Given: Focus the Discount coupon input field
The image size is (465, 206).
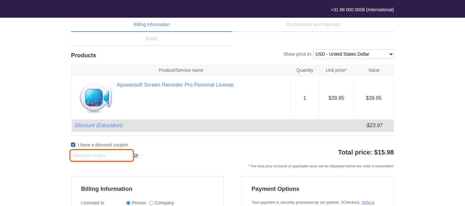Looking at the screenshot, I should tap(102, 155).
